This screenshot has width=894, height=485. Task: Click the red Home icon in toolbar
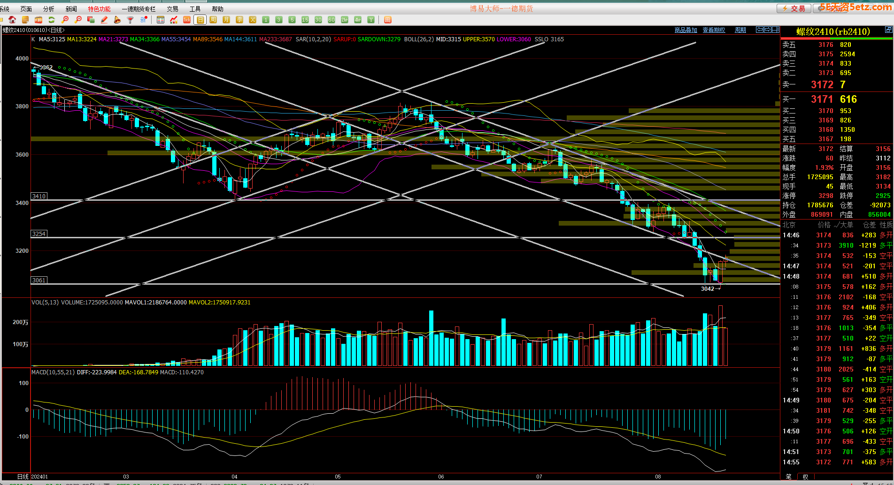click(12, 20)
